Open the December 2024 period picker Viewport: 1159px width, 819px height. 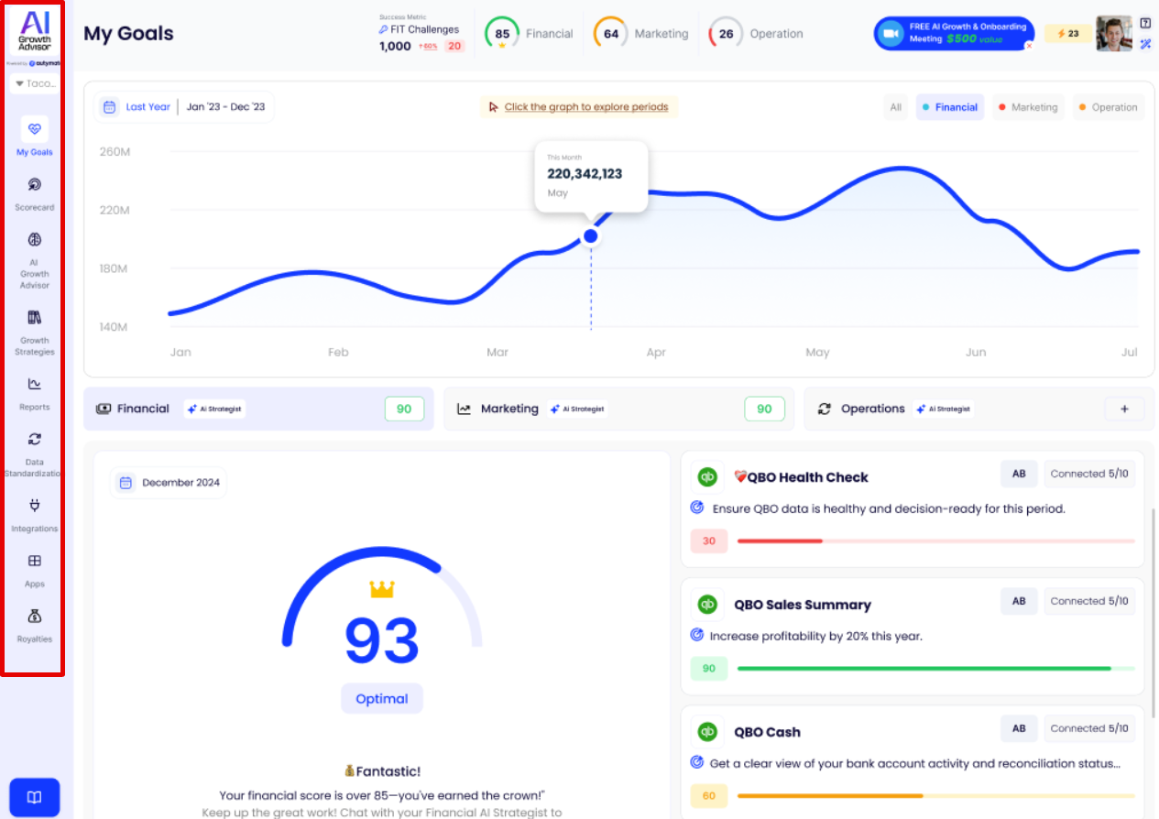click(169, 483)
